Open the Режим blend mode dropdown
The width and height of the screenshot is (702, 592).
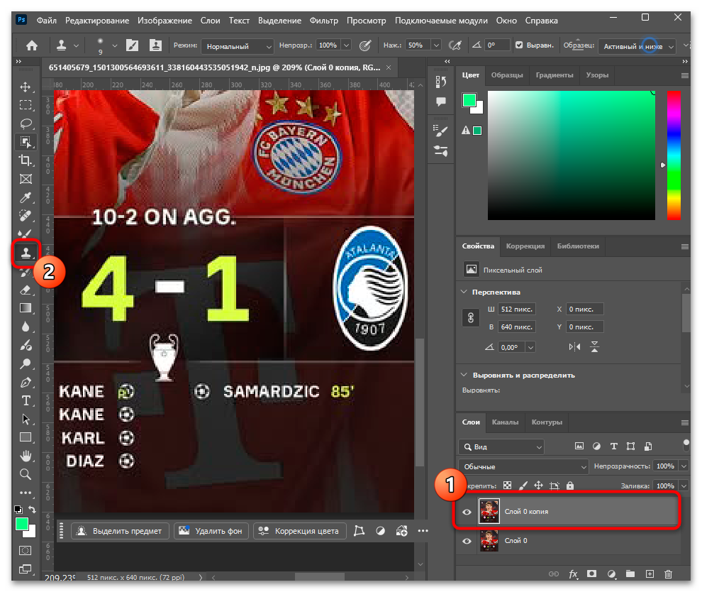[238, 45]
